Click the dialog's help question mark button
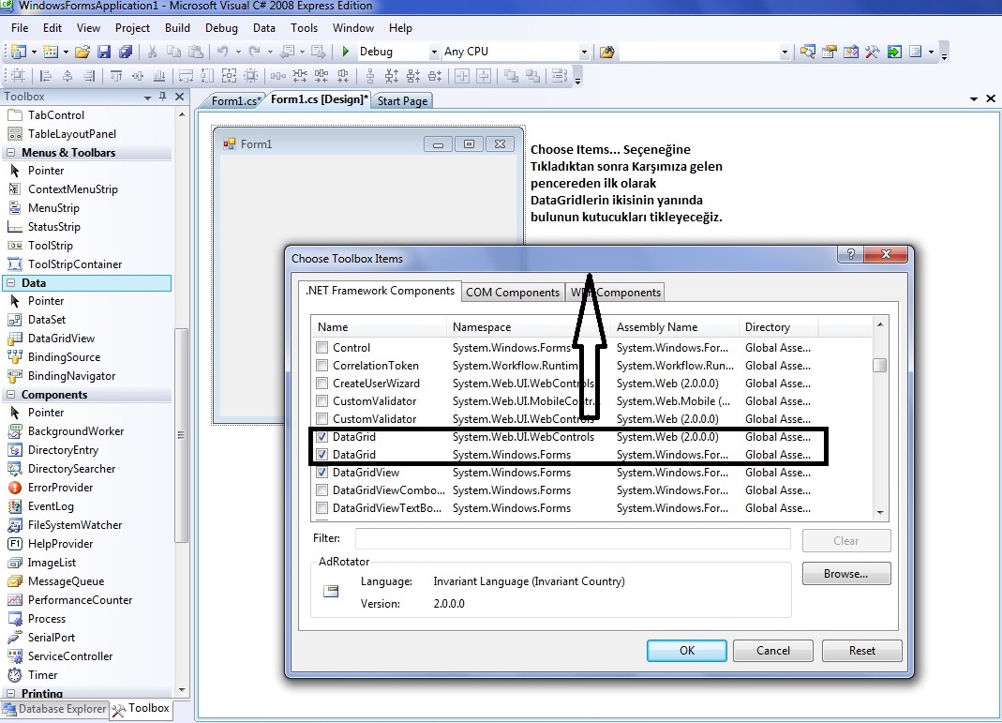Image resolution: width=1002 pixels, height=723 pixels. 850,255
